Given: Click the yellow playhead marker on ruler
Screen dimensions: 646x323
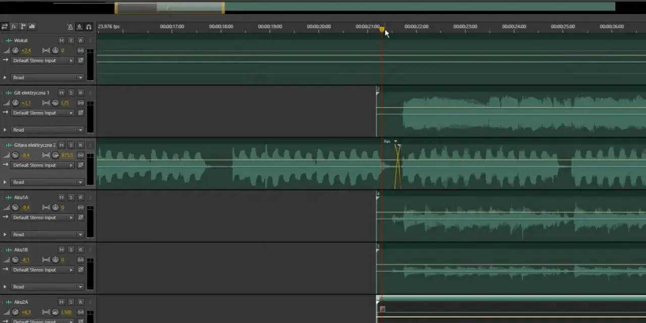Looking at the screenshot, I should click(382, 30).
